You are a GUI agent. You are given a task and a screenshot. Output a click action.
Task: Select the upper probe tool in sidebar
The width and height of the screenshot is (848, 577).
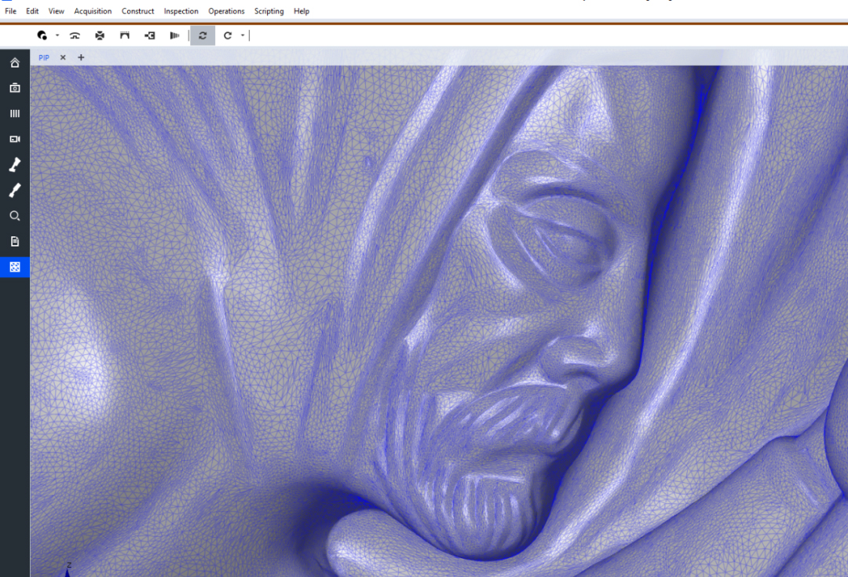14,165
